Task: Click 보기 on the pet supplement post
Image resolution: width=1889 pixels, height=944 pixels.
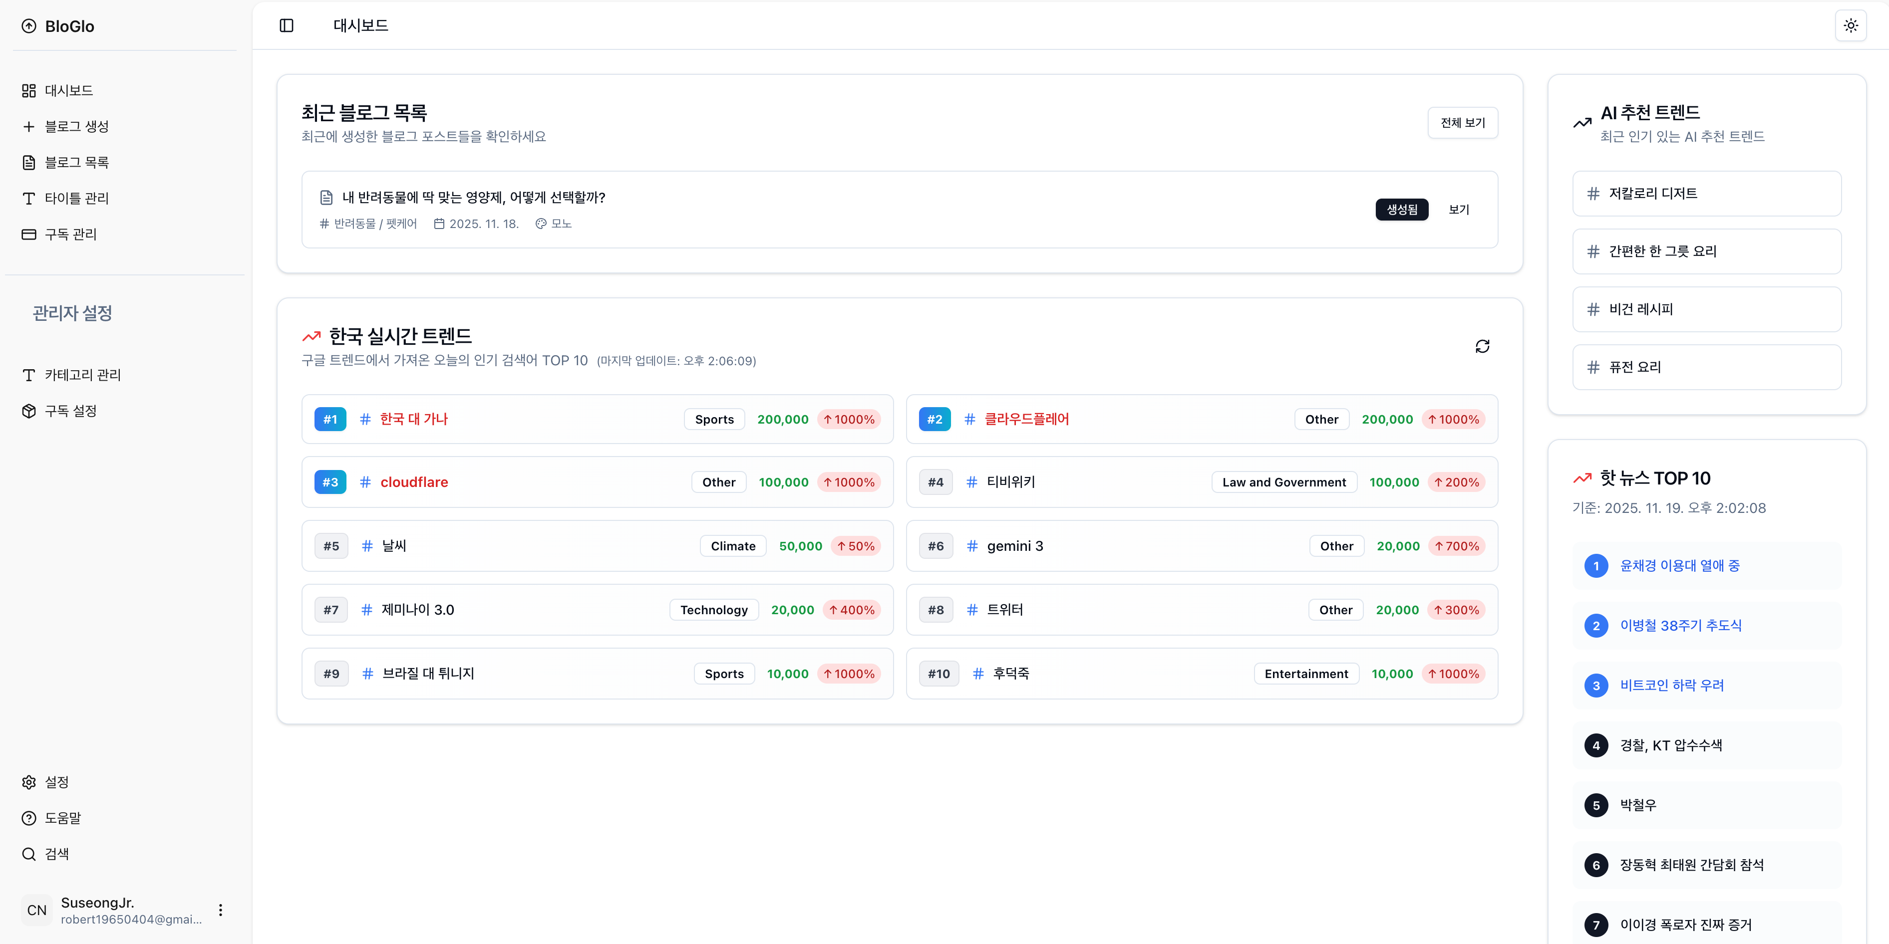Action: pyautogui.click(x=1459, y=210)
